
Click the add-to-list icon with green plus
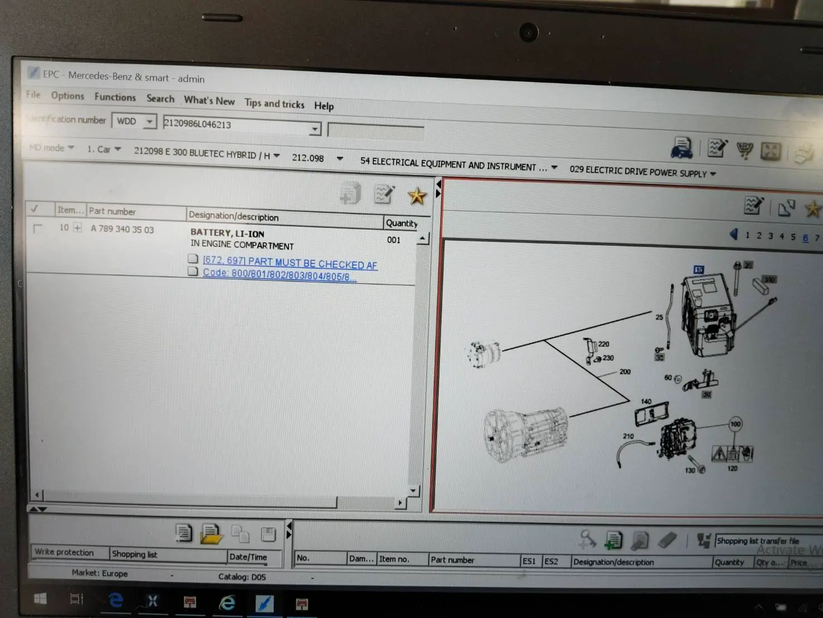click(x=613, y=539)
